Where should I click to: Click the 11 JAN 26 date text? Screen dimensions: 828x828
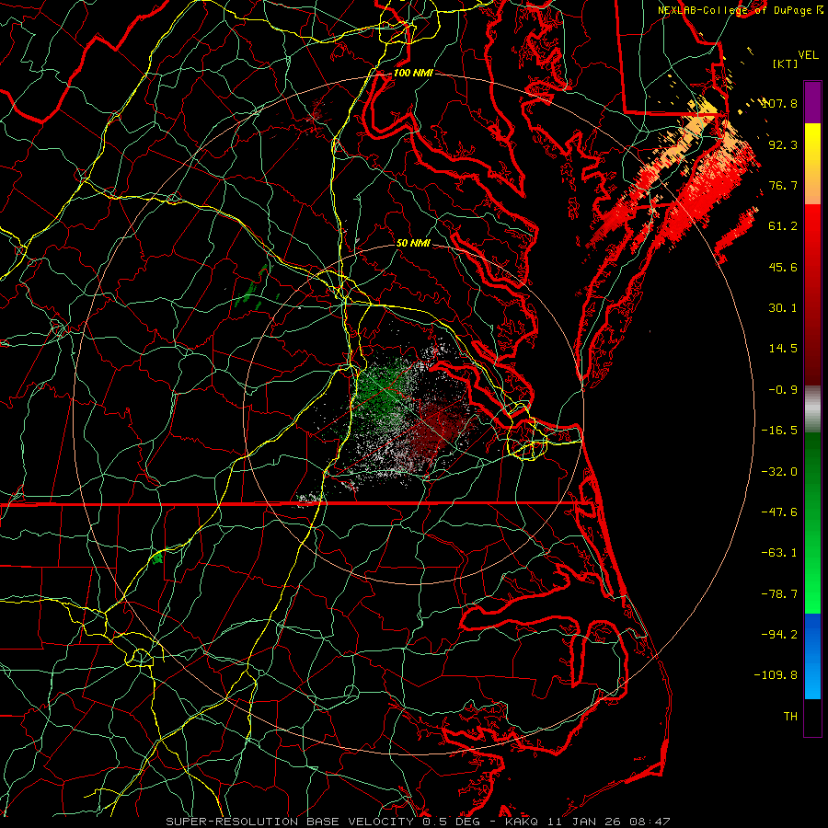click(586, 822)
